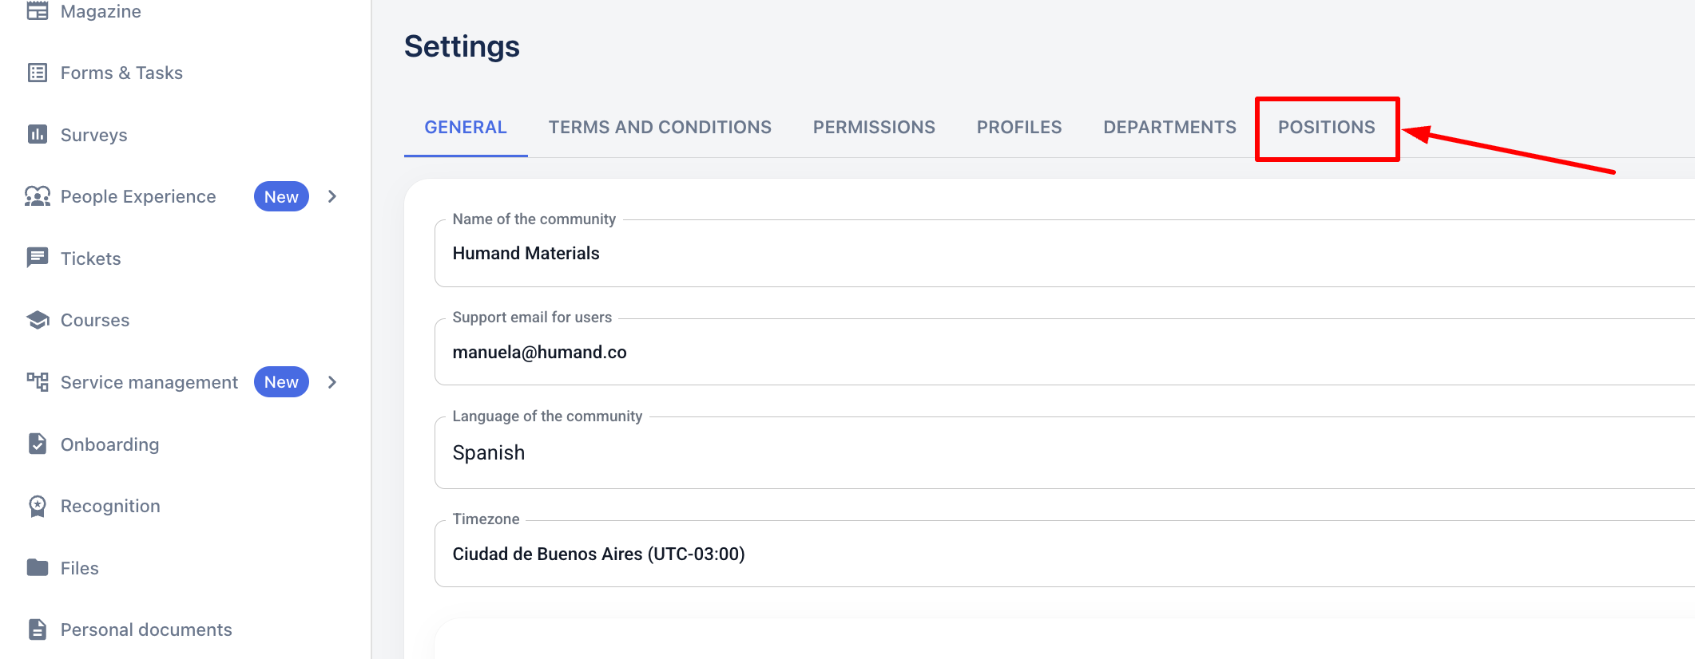Open Personal documents in the sidebar
Viewport: 1695px width, 659px height.
tap(145, 629)
